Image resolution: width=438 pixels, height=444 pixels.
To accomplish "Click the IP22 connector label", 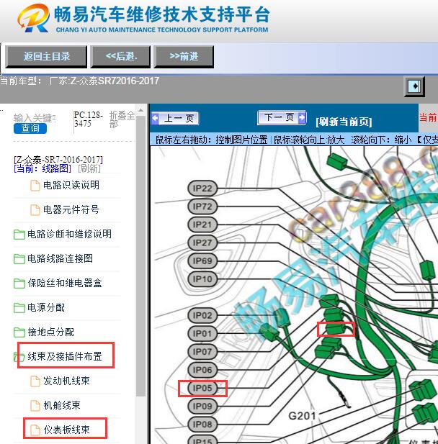I will pyautogui.click(x=202, y=189).
